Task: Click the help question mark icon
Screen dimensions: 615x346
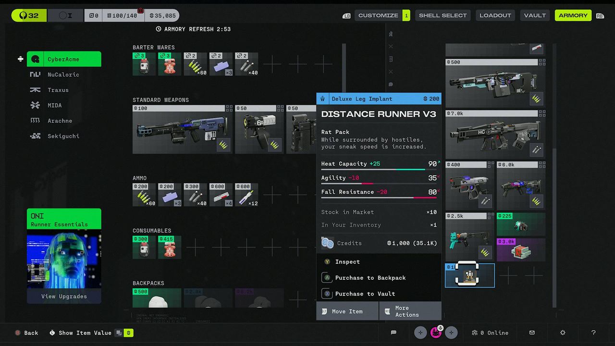Action: [x=593, y=333]
